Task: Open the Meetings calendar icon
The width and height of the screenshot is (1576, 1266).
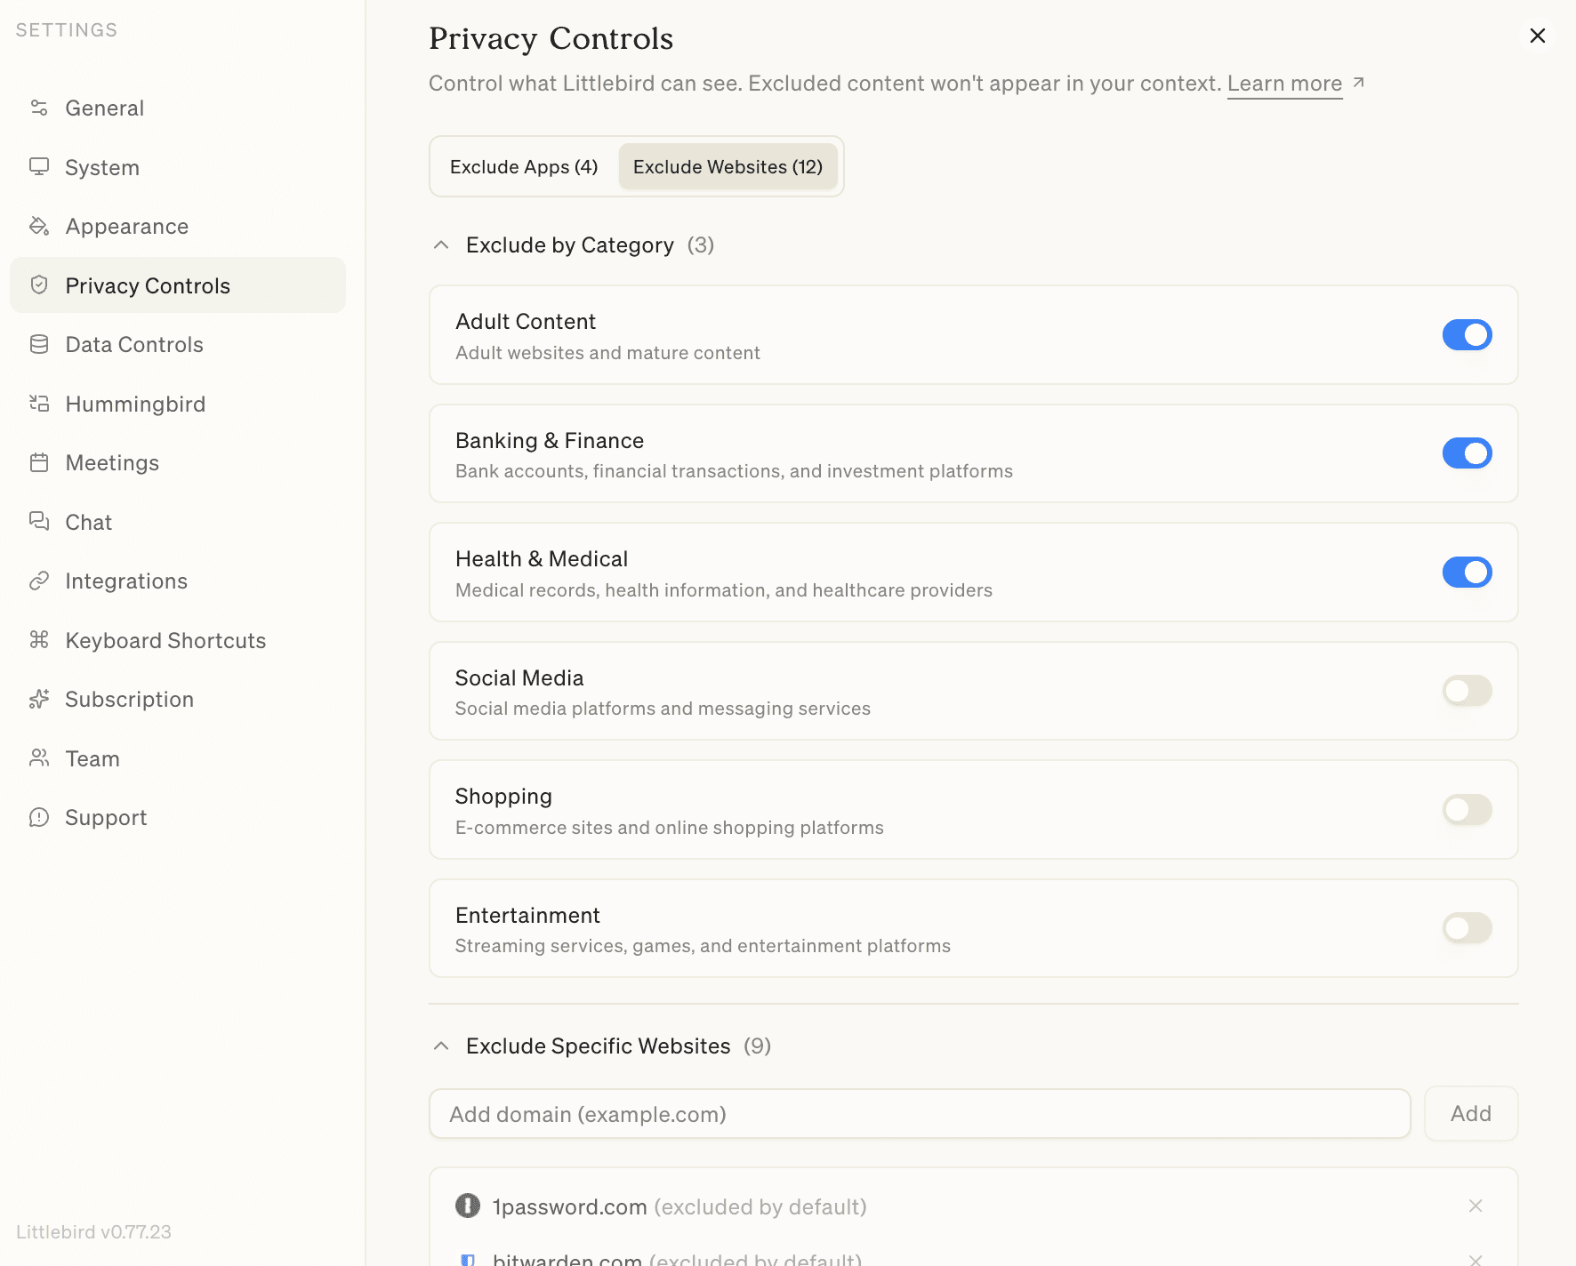Action: click(x=39, y=462)
